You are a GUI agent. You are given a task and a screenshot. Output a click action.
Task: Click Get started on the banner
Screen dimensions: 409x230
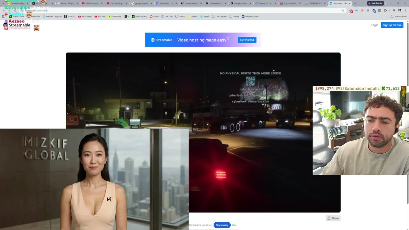pos(247,40)
